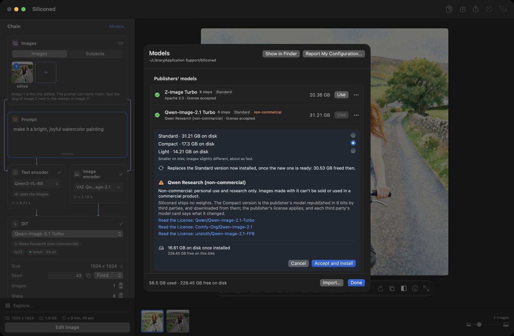Click the small image icon left of the thumbnail slider

point(469,324)
